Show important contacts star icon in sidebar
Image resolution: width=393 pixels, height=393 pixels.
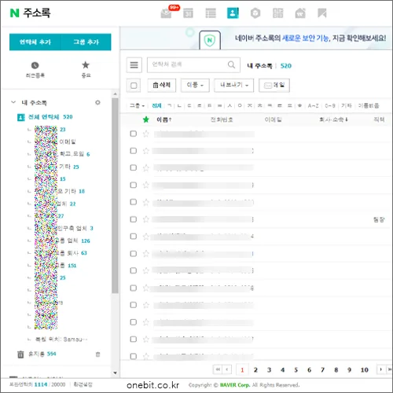tap(86, 64)
